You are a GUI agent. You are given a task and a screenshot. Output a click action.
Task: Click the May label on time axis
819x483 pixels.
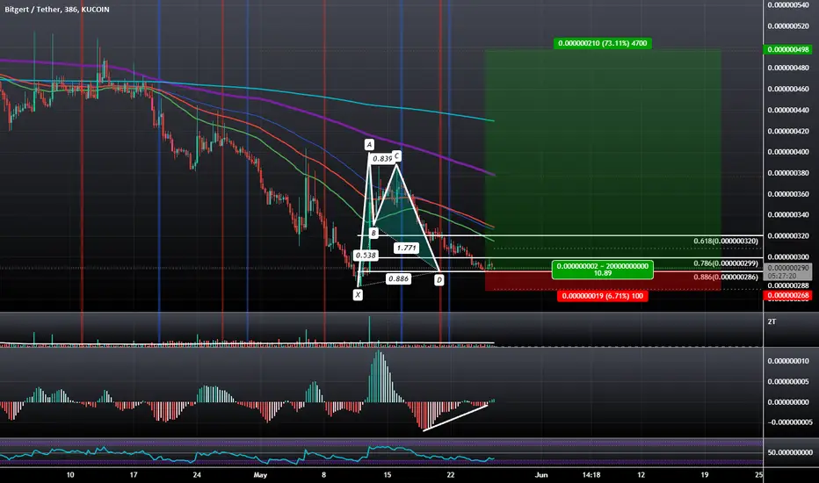[260, 474]
